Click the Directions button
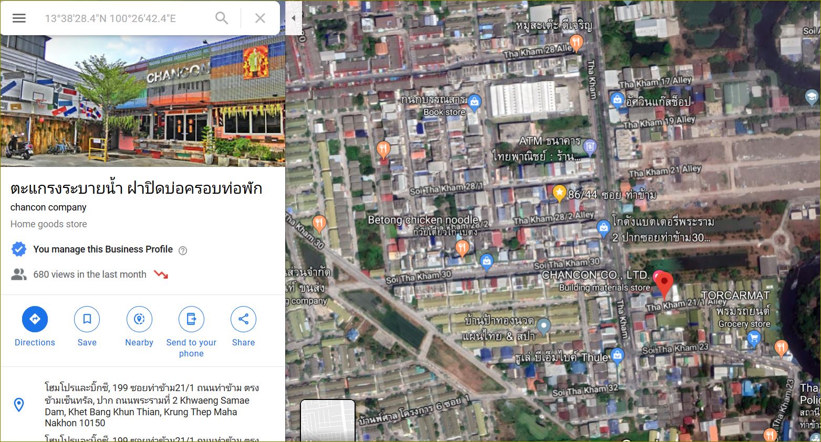Image resolution: width=821 pixels, height=442 pixels. pos(35,319)
